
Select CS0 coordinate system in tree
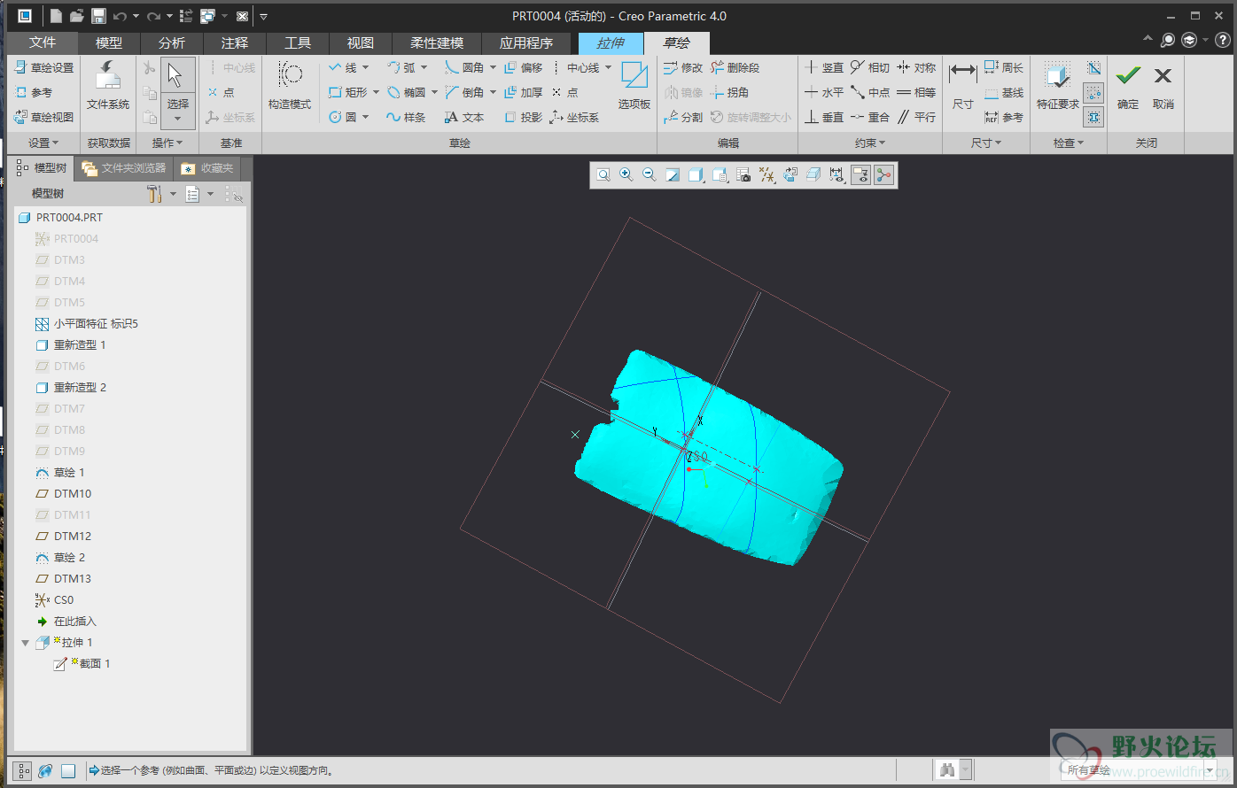click(63, 600)
